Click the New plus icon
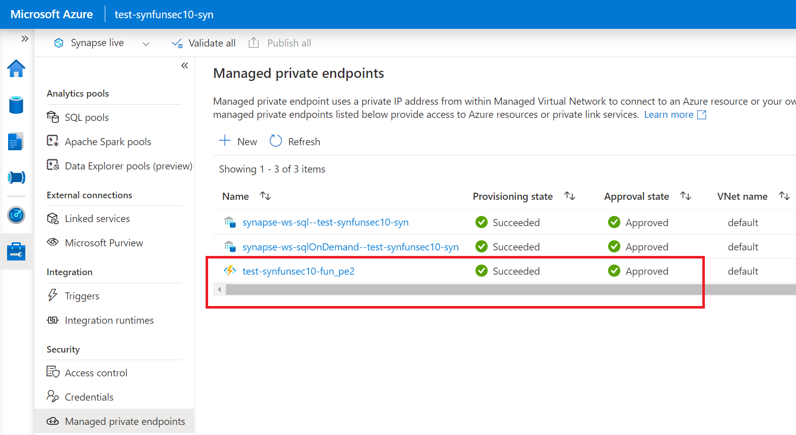Viewport: 796px width, 435px height. pyautogui.click(x=225, y=141)
